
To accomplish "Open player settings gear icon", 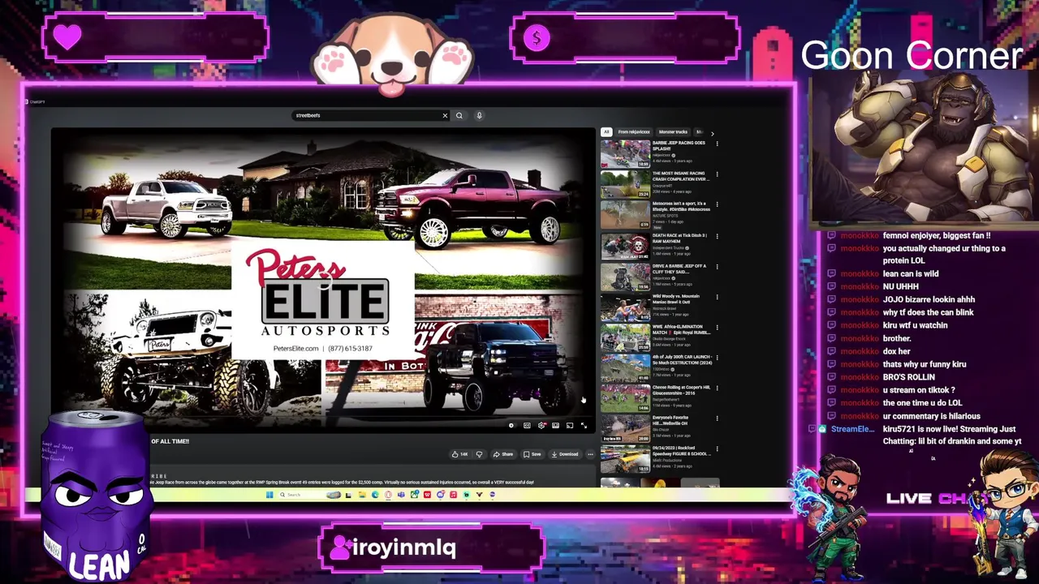I will 541,425.
